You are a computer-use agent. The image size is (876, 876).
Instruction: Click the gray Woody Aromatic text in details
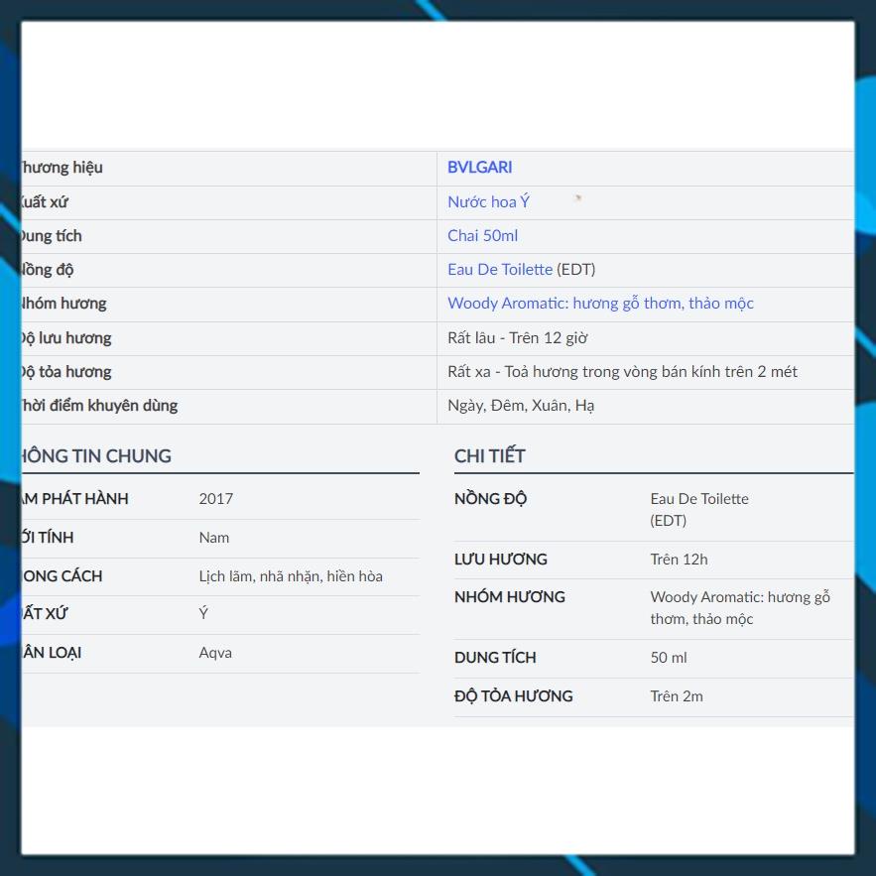[739, 608]
